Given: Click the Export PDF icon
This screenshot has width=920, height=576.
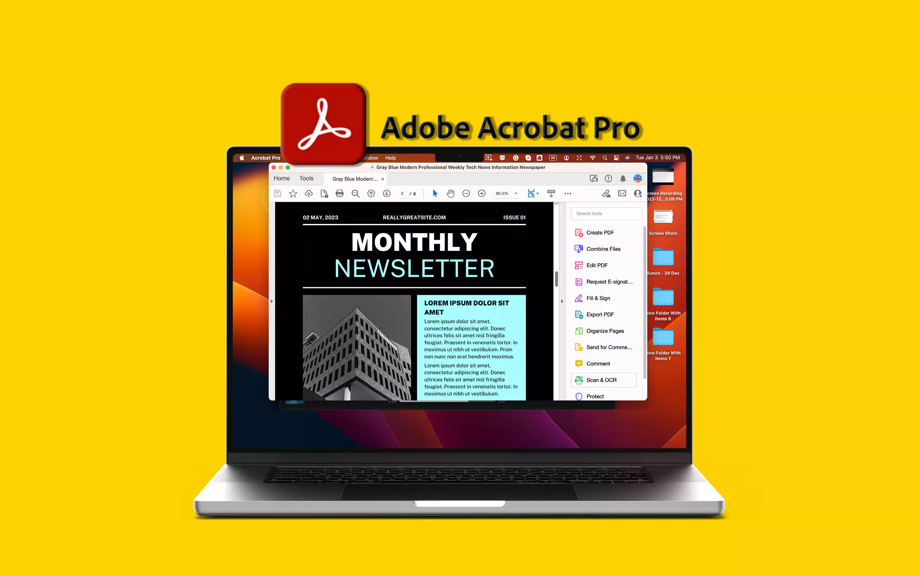Looking at the screenshot, I should [578, 314].
